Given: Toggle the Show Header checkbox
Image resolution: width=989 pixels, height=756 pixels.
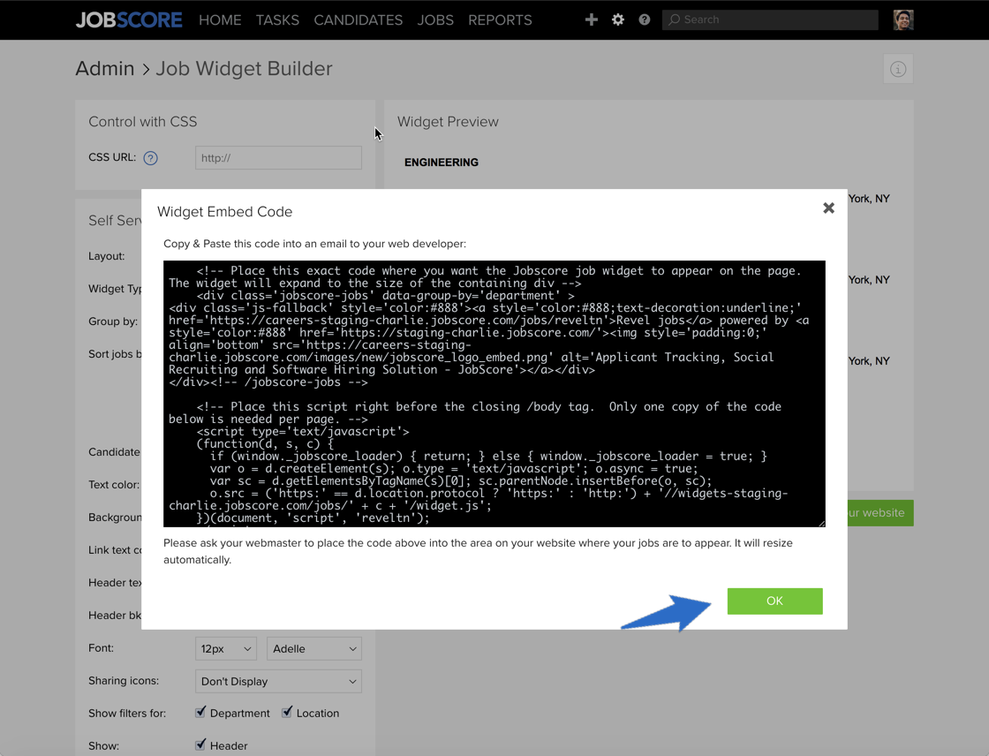Looking at the screenshot, I should coord(200,745).
